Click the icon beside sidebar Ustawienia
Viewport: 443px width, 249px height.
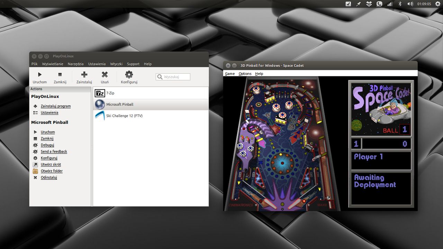(x=35, y=113)
